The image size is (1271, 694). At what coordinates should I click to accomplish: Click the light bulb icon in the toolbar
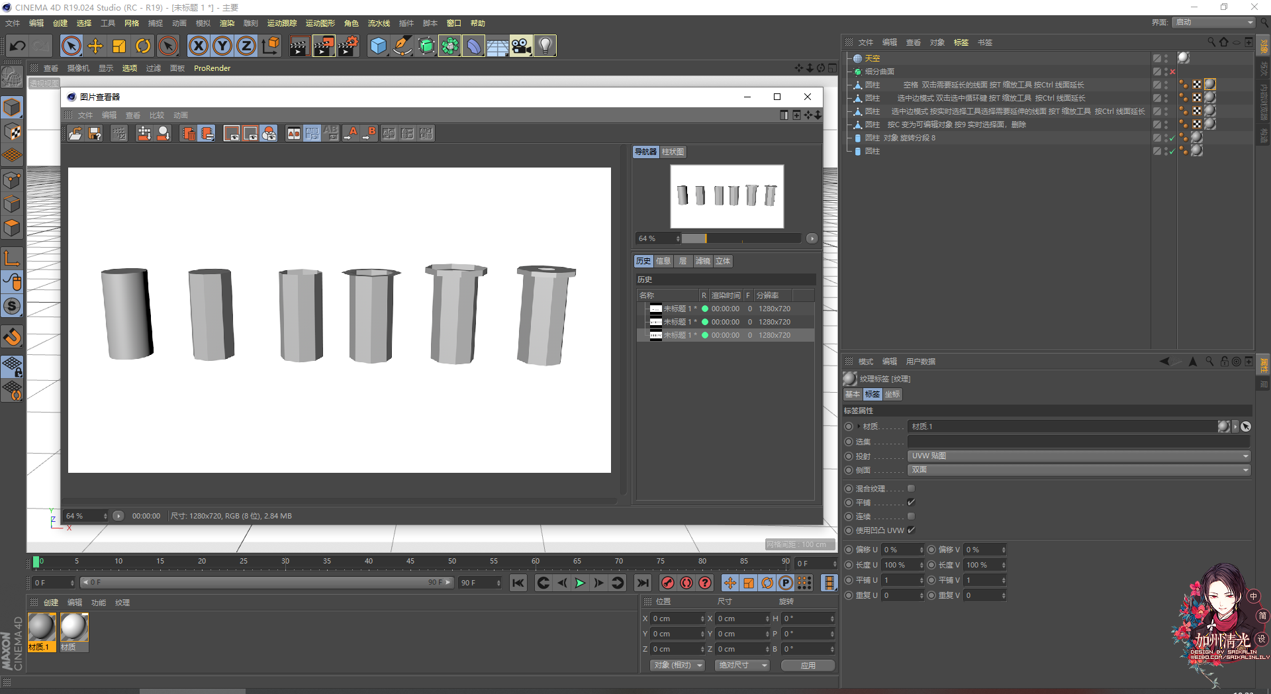[x=545, y=46]
